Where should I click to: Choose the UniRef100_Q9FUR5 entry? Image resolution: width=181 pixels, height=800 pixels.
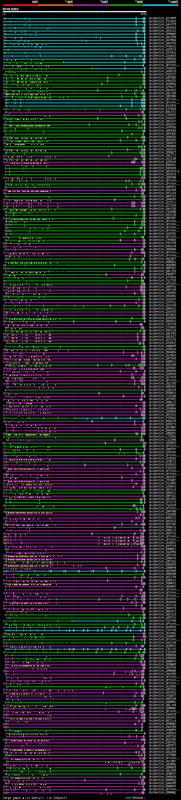[162, 78]
